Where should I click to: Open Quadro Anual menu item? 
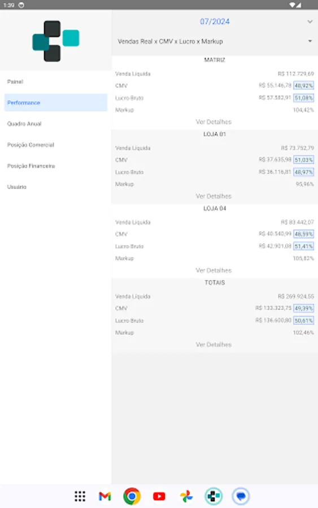coord(24,124)
